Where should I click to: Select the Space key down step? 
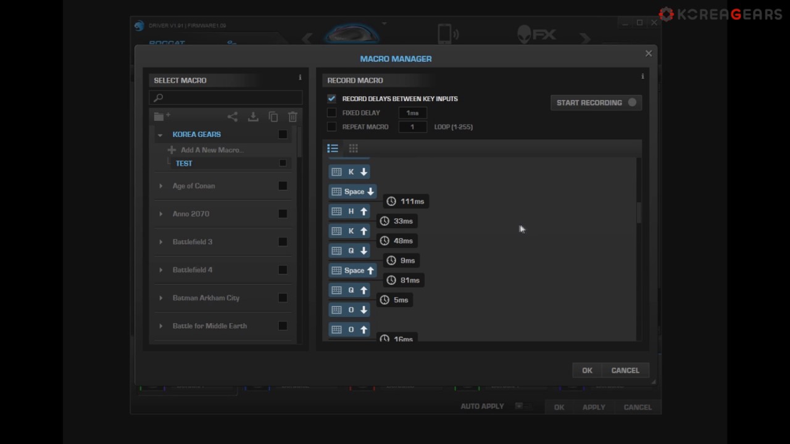(352, 192)
